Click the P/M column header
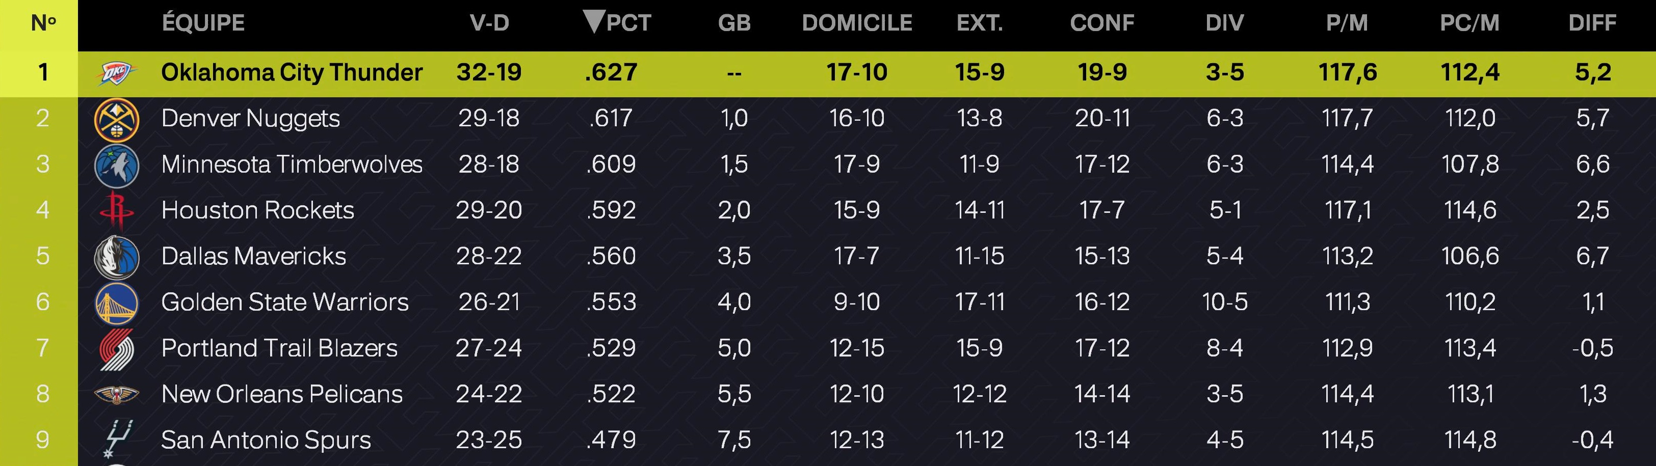This screenshot has height=466, width=1656. [x=1347, y=23]
